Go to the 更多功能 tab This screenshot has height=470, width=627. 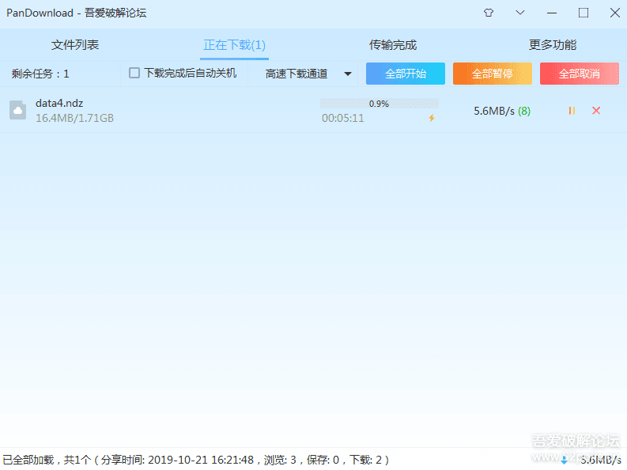coord(552,45)
